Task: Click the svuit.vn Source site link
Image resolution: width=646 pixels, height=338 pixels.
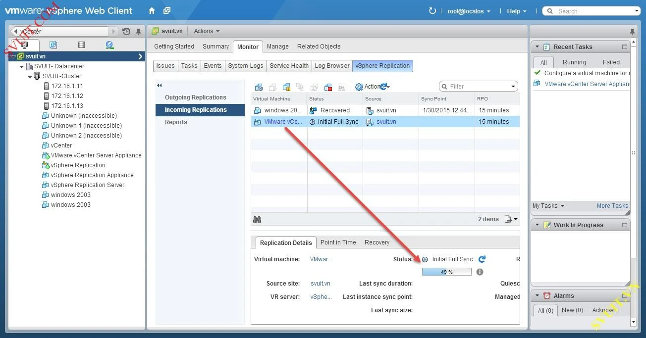Action: coord(321,284)
